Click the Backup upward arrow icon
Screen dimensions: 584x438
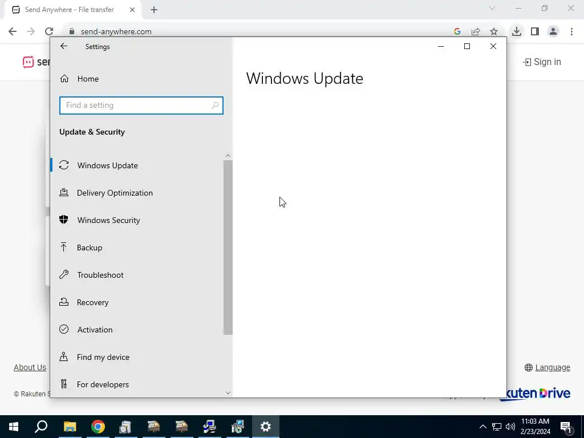pos(64,247)
